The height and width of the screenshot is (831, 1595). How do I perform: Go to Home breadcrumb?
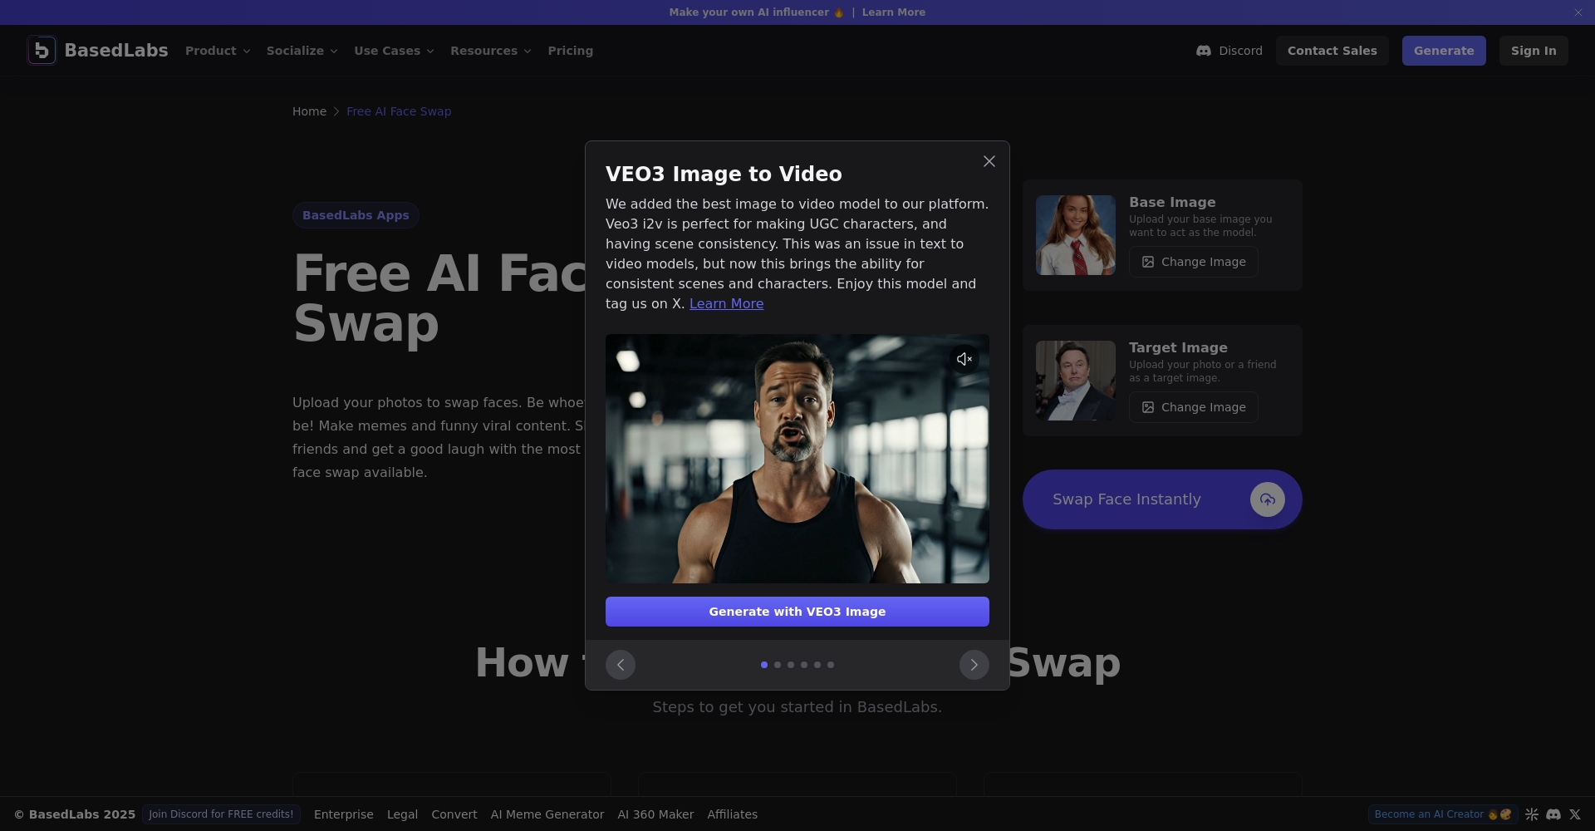click(x=309, y=111)
